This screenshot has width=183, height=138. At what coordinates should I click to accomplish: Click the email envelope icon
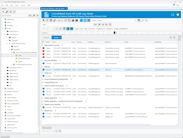pyautogui.click(x=77, y=21)
